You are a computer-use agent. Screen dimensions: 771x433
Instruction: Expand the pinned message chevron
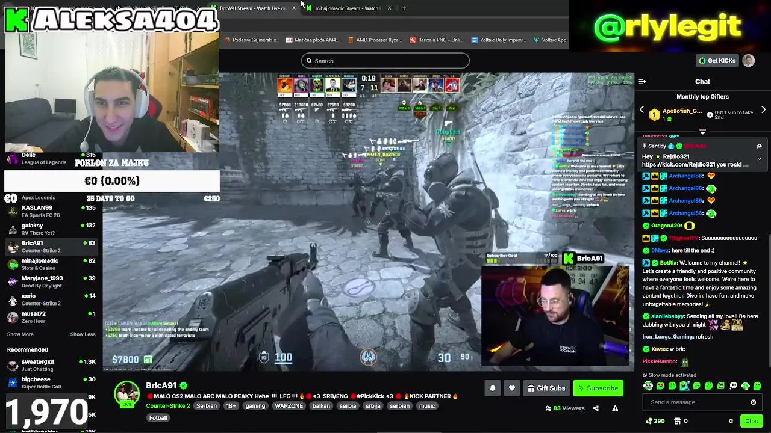pyautogui.click(x=759, y=159)
